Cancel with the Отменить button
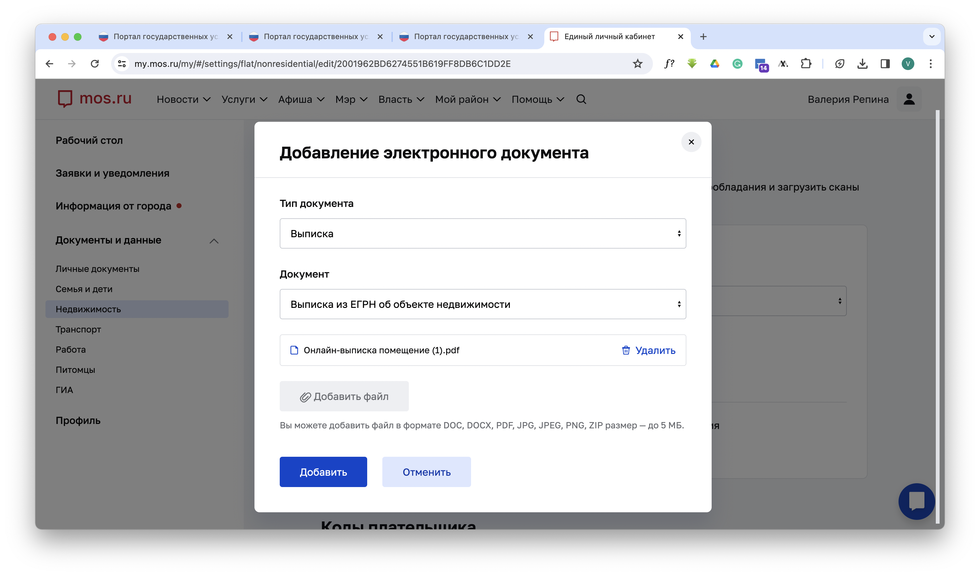The width and height of the screenshot is (980, 576). coord(426,472)
